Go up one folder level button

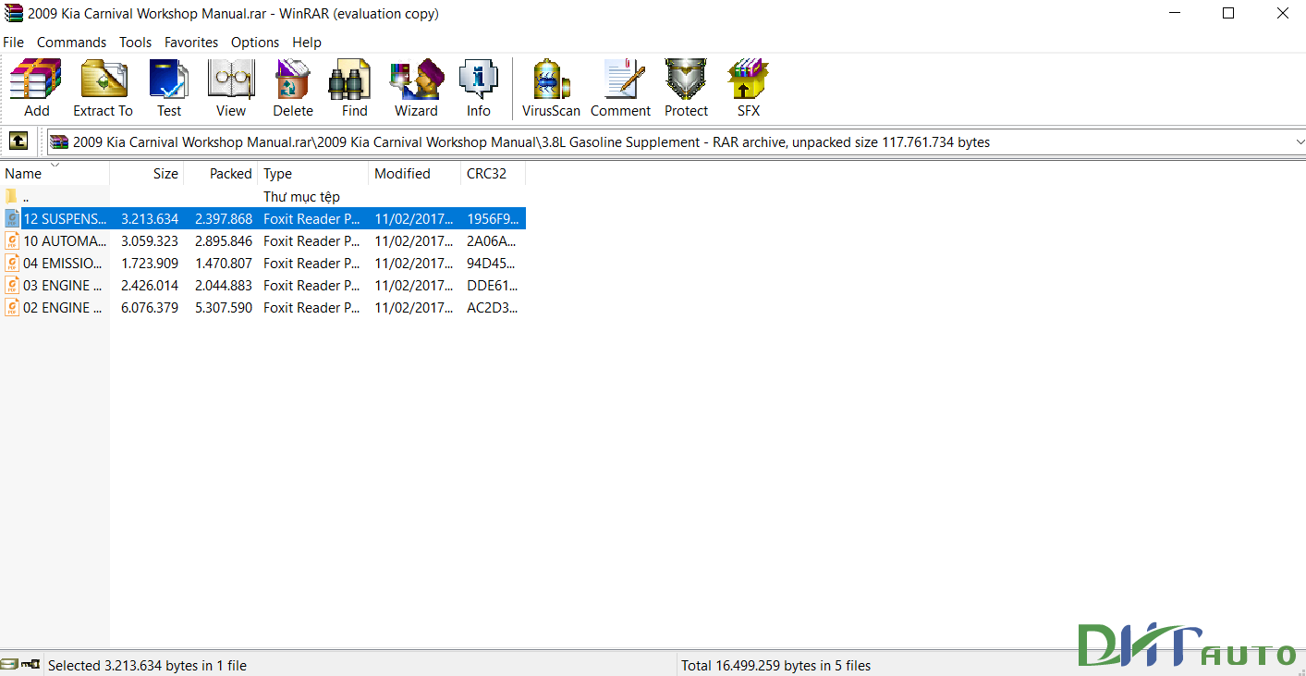(x=18, y=141)
